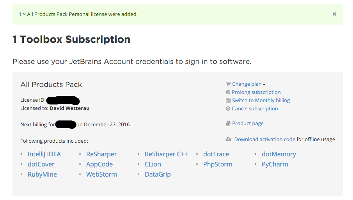Open IntelliJ IDEA product link
353x200 pixels.
[44, 154]
